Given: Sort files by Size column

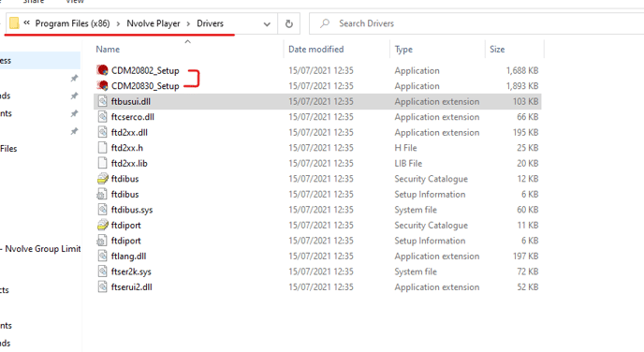Looking at the screenshot, I should 497,50.
